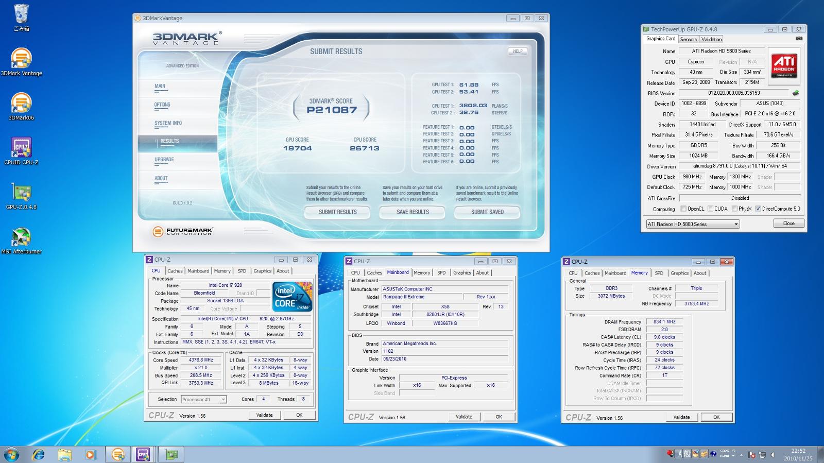The height and width of the screenshot is (463, 824).
Task: Click the network tray icon
Action: pyautogui.click(x=762, y=455)
